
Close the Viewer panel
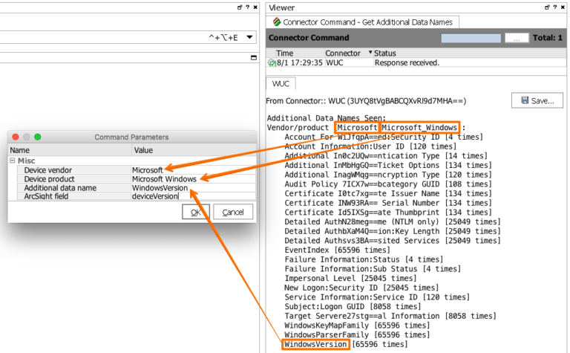click(x=562, y=7)
